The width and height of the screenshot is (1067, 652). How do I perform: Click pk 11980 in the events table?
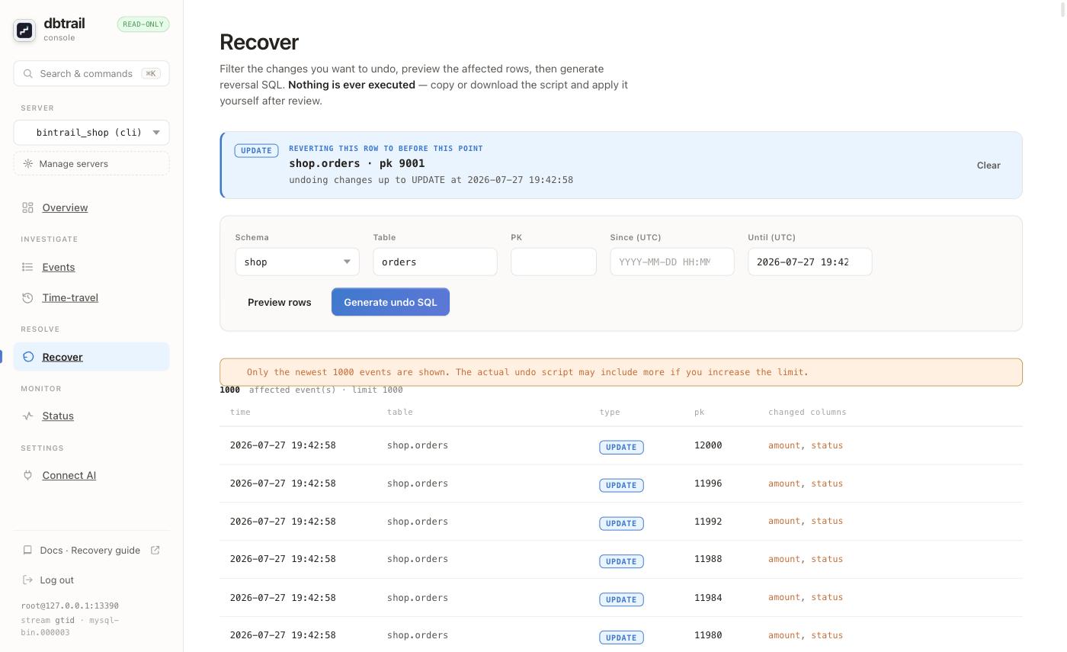(708, 635)
